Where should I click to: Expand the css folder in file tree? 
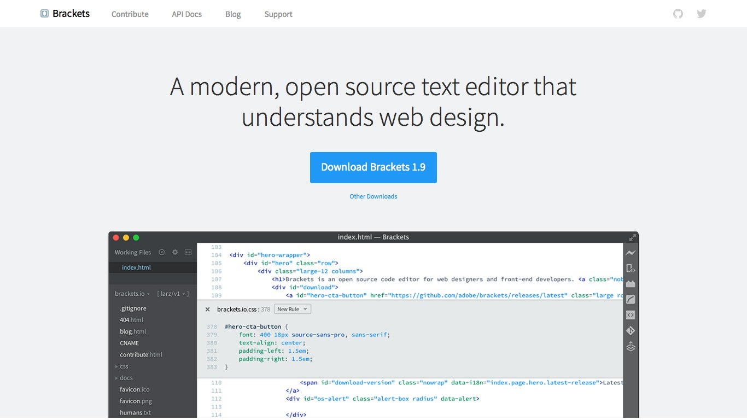[x=116, y=366]
